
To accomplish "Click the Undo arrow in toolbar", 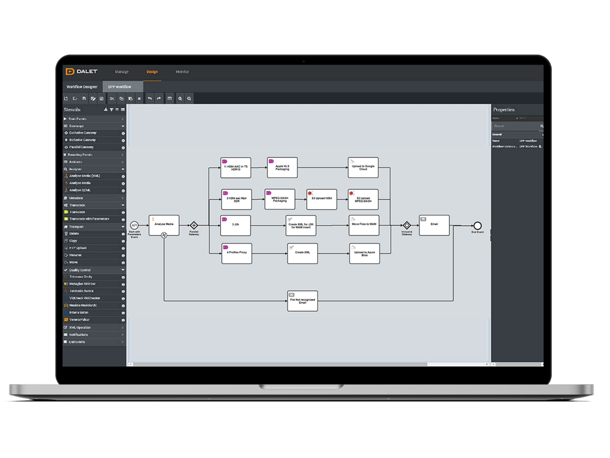I will click(150, 98).
